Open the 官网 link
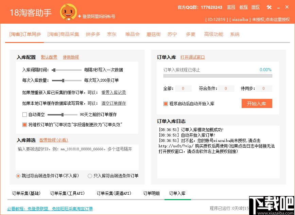295x215 pixels. (x=231, y=7)
